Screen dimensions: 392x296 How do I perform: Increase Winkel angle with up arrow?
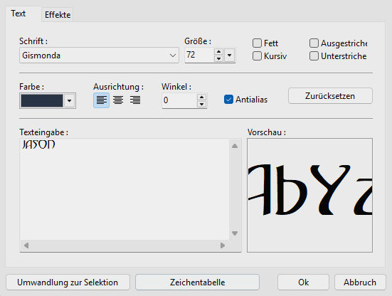pos(201,97)
